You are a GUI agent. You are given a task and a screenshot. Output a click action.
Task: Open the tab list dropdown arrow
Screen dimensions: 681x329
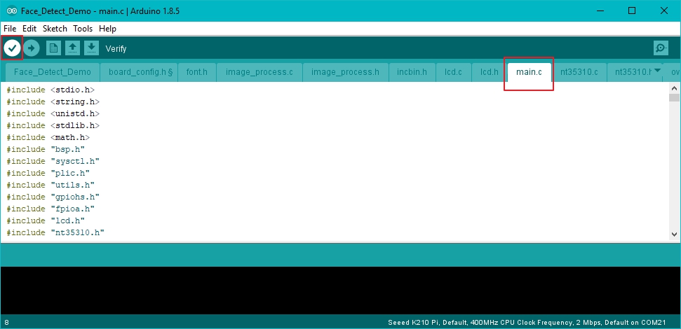tap(657, 70)
